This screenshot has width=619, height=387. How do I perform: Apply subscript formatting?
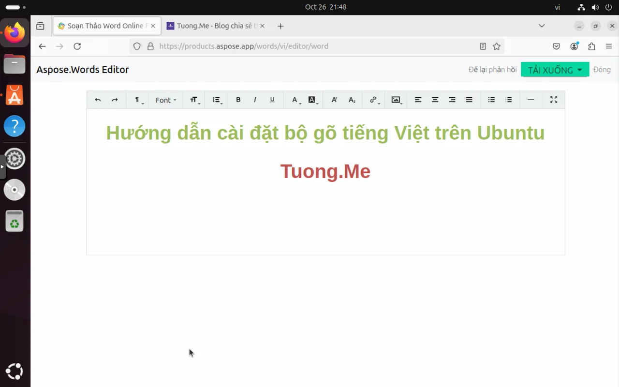point(352,100)
